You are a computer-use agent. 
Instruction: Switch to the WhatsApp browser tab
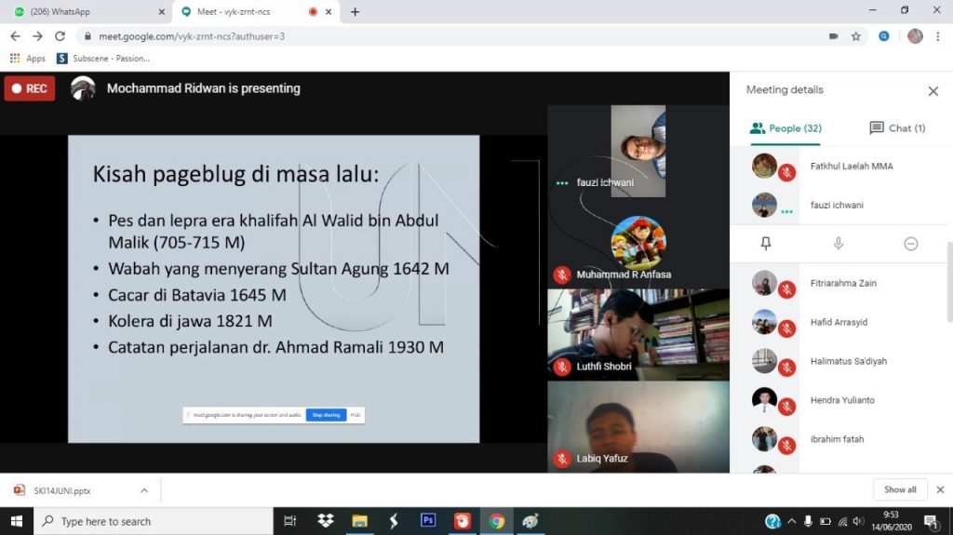tap(89, 11)
